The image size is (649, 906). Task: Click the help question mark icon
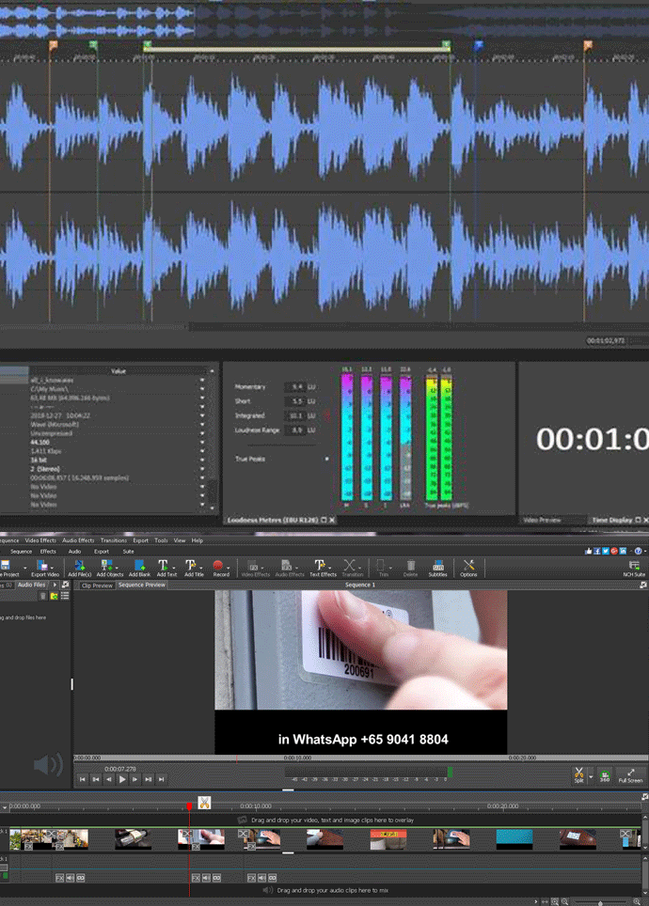(638, 551)
